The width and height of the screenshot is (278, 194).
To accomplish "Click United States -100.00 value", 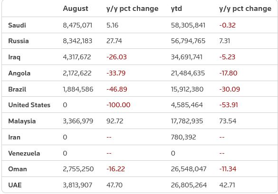I will [118, 105].
